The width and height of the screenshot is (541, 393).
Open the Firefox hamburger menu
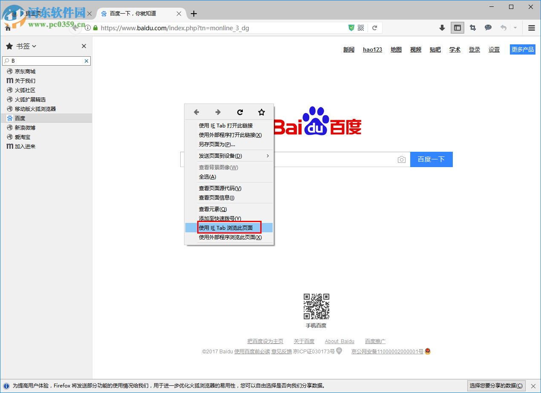(531, 27)
